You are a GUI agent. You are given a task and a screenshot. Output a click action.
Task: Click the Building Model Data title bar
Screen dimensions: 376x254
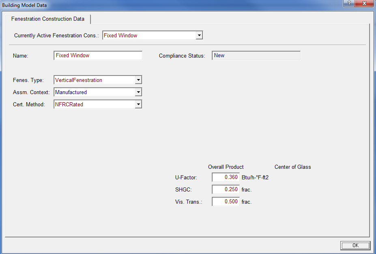tap(162, 5)
